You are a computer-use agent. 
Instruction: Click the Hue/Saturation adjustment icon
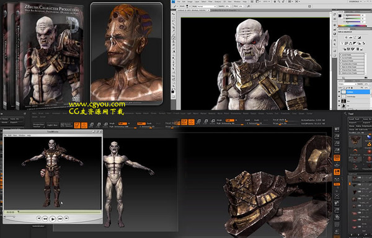pos(346,43)
